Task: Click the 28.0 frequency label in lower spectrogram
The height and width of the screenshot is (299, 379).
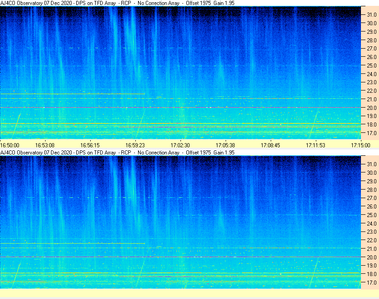Action: point(372,190)
